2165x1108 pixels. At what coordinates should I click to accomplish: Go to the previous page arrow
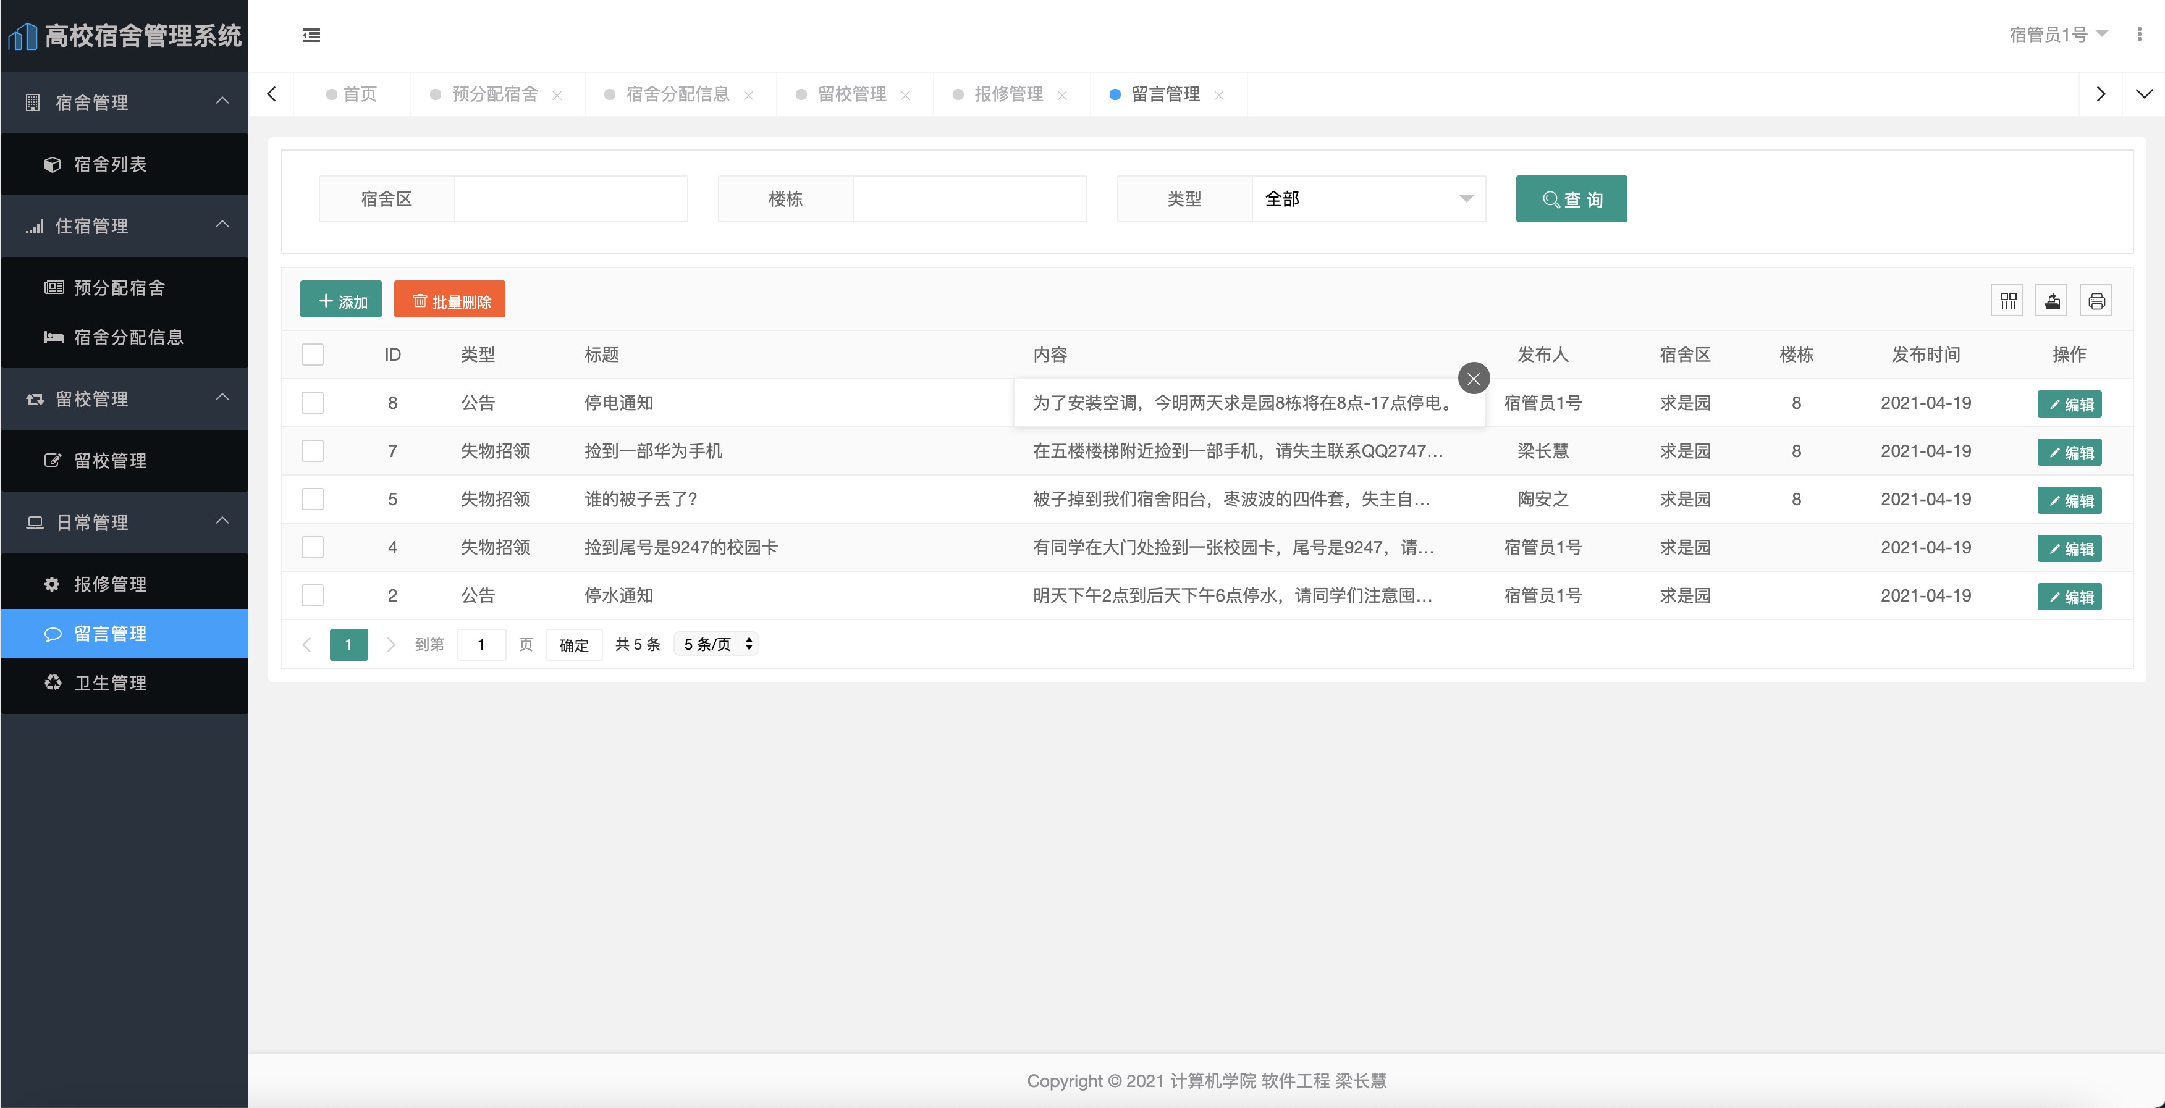[306, 645]
